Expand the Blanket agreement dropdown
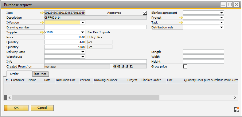Image resolution: width=242 pixels, height=117 pixels. point(222,13)
